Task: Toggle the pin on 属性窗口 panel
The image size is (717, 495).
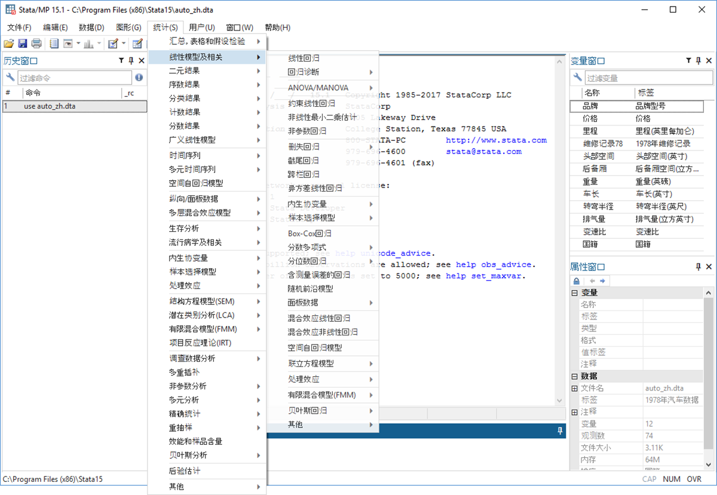Action: pyautogui.click(x=698, y=267)
